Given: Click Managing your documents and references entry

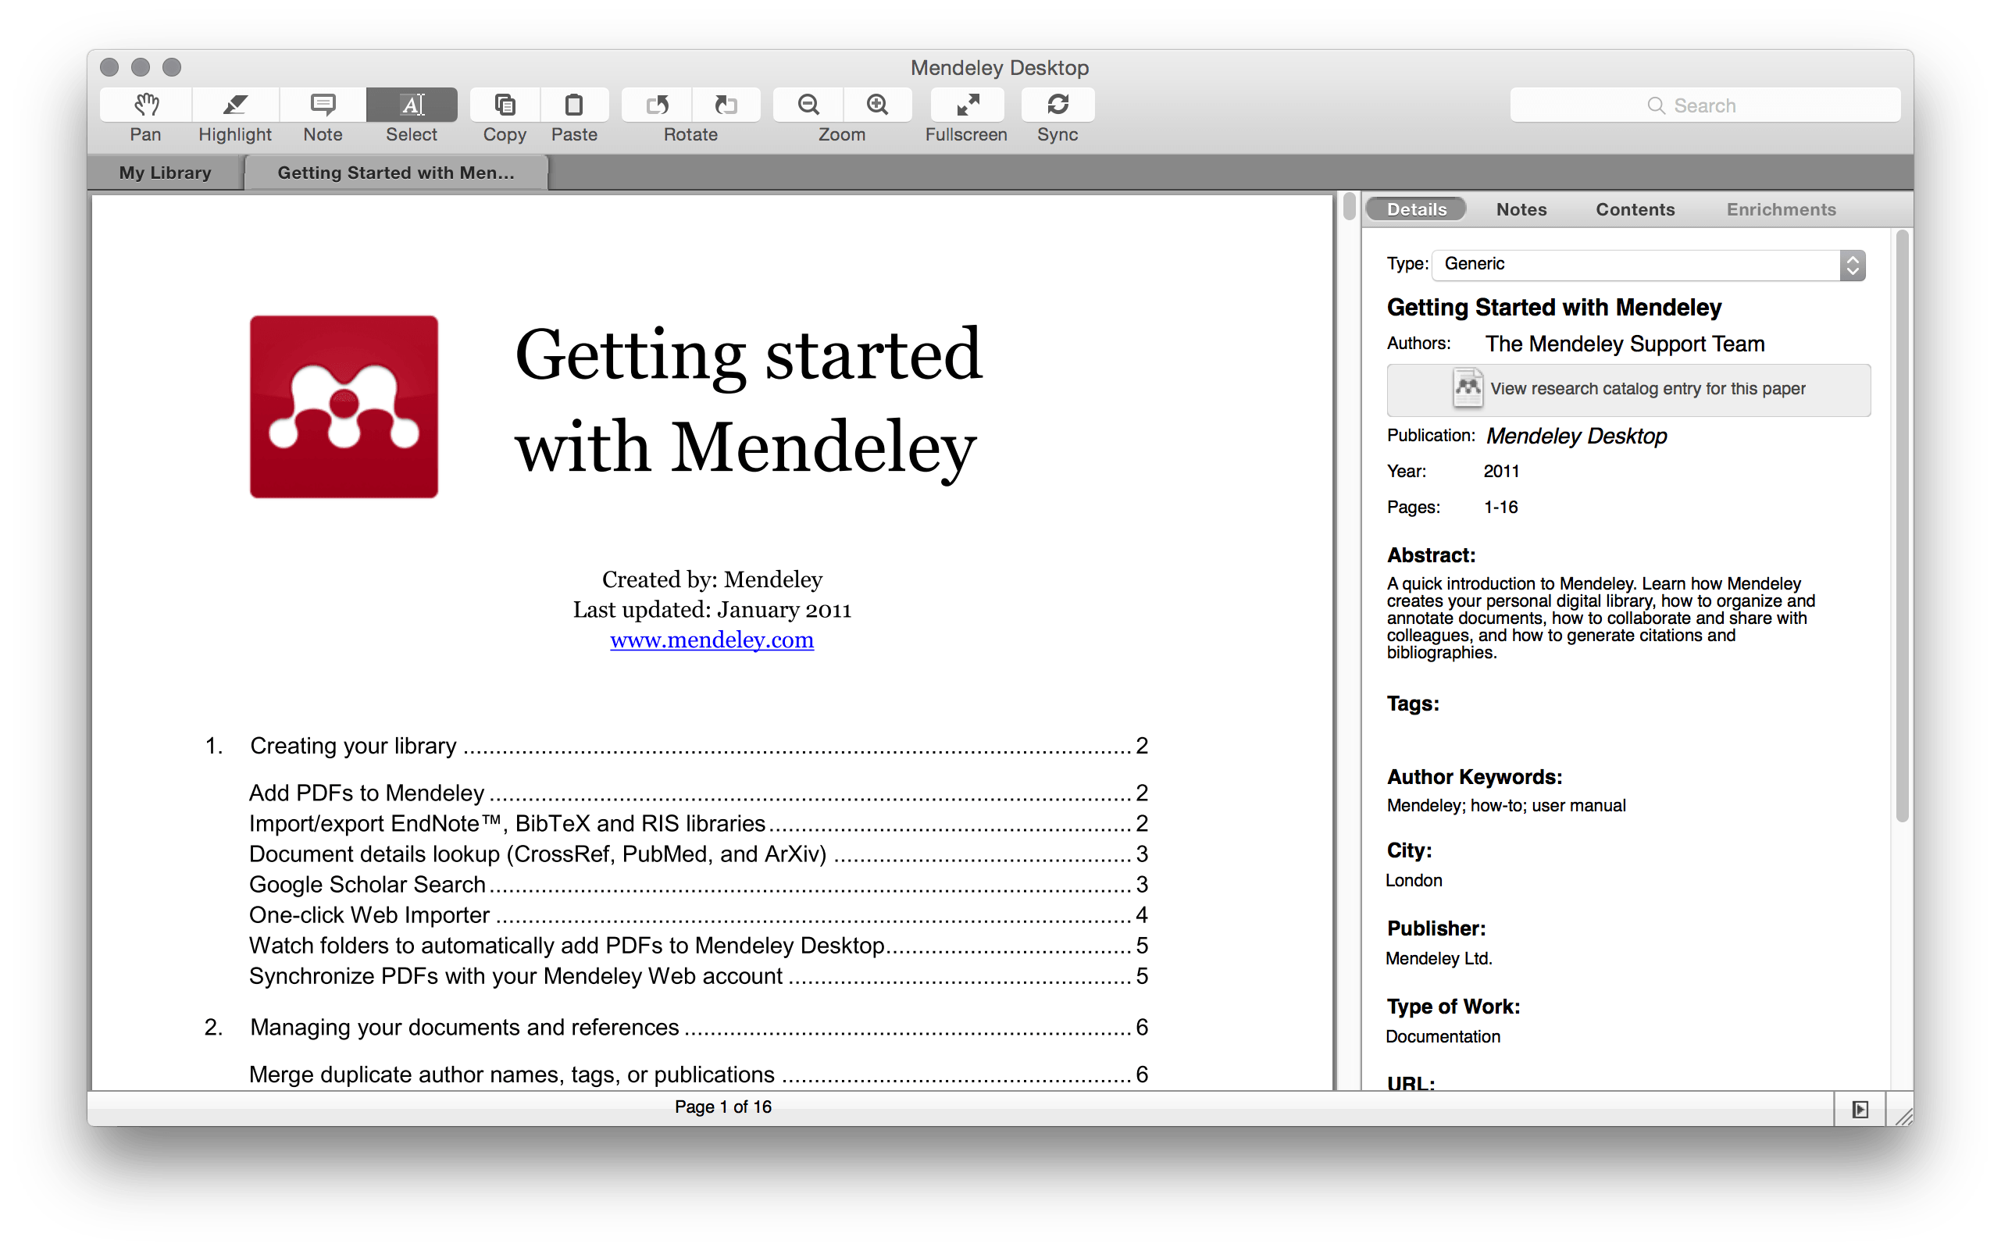Looking at the screenshot, I should pos(676,1027).
